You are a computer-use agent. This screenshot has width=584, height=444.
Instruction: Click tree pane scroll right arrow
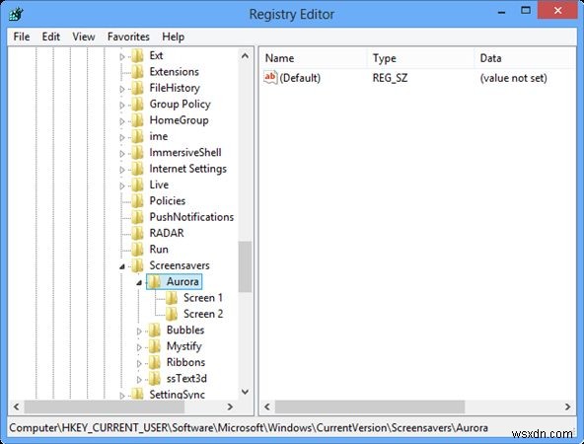click(230, 407)
